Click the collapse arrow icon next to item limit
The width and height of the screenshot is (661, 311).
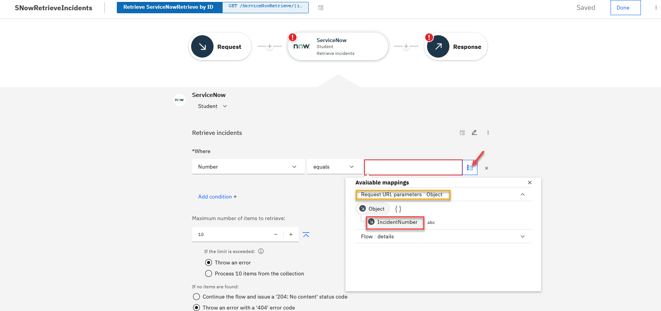pyautogui.click(x=306, y=235)
